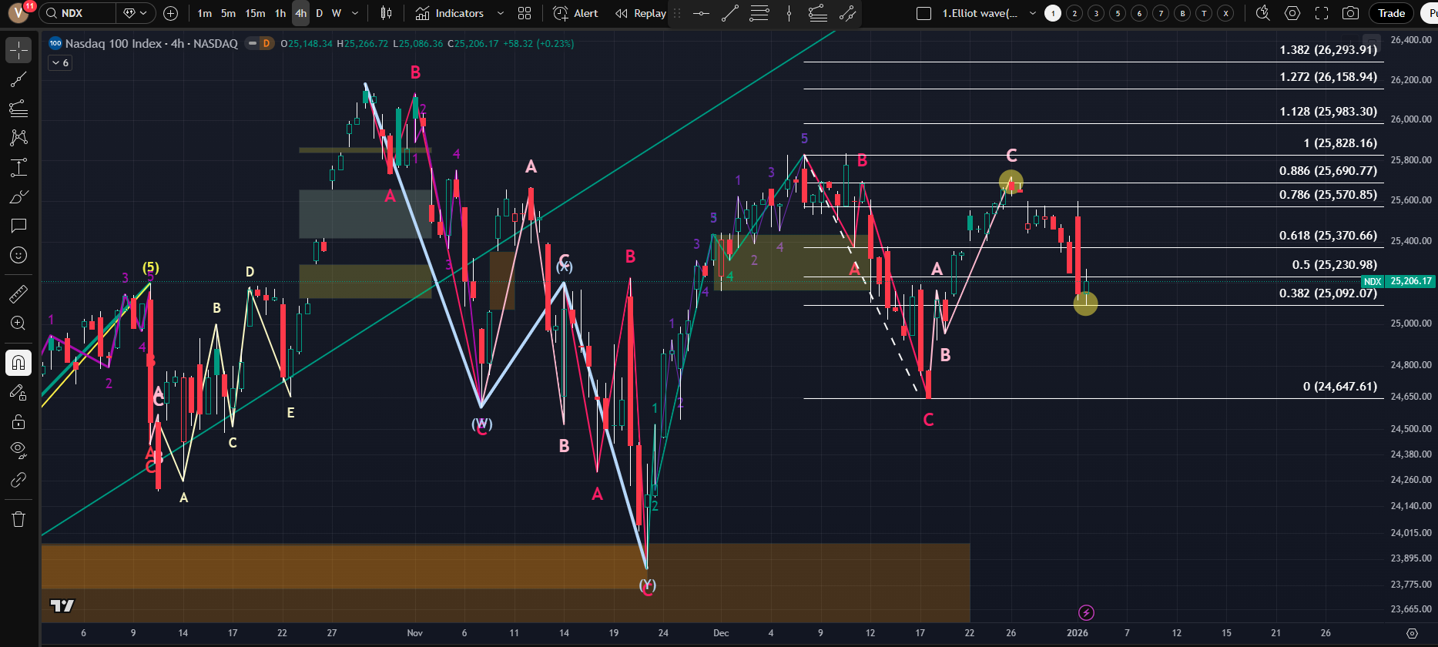Hide all drawings with eye icon

pos(18,449)
